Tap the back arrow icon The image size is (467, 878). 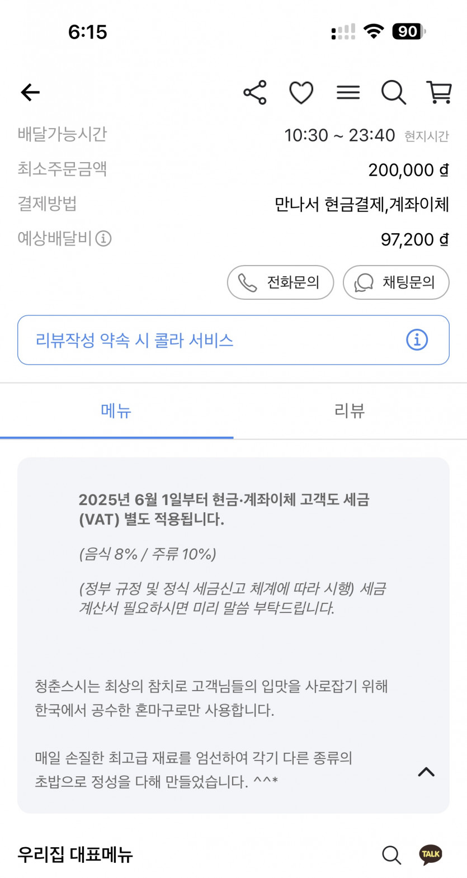pyautogui.click(x=31, y=92)
